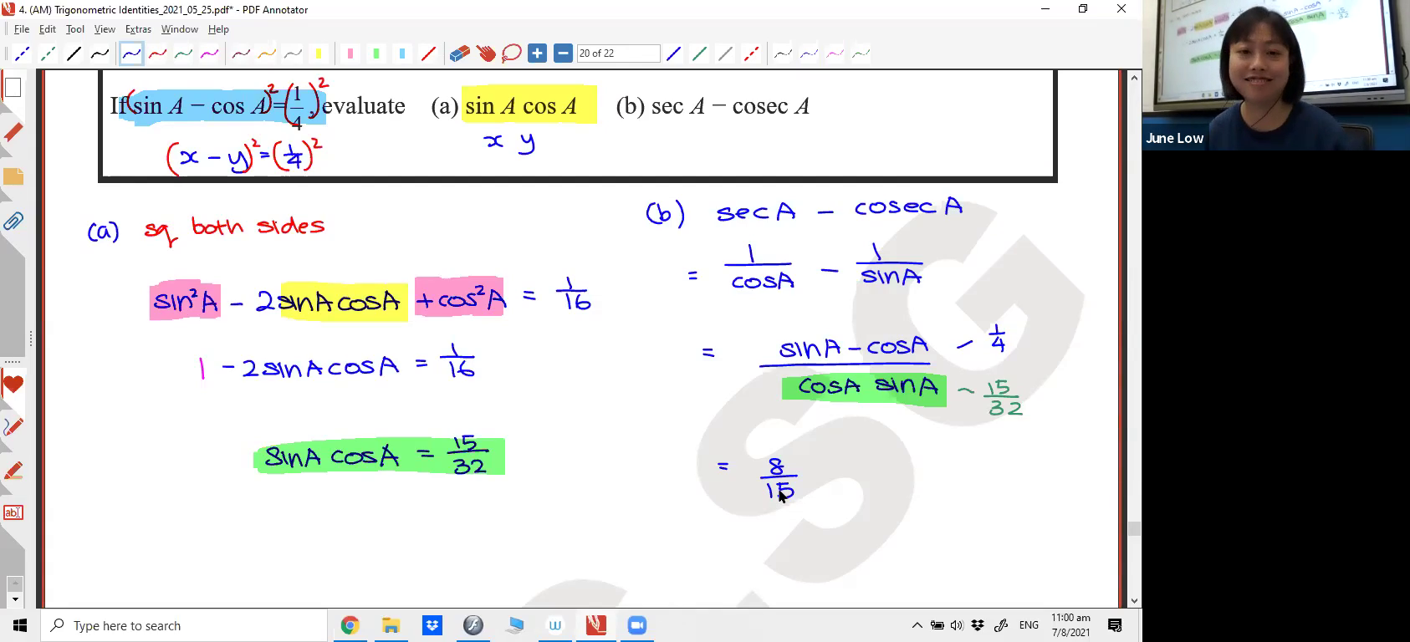Open the Help menu

218,29
